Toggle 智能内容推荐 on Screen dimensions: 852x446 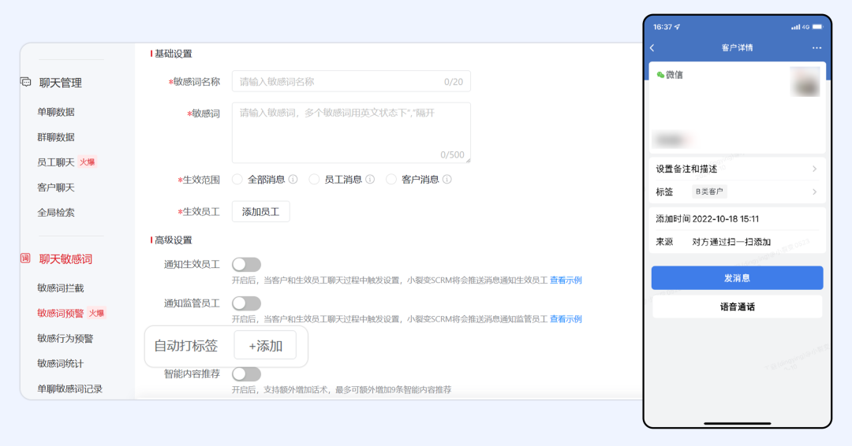246,374
